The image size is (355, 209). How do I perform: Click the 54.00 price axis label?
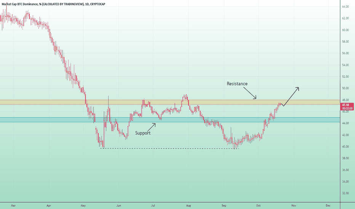[x=345, y=65]
